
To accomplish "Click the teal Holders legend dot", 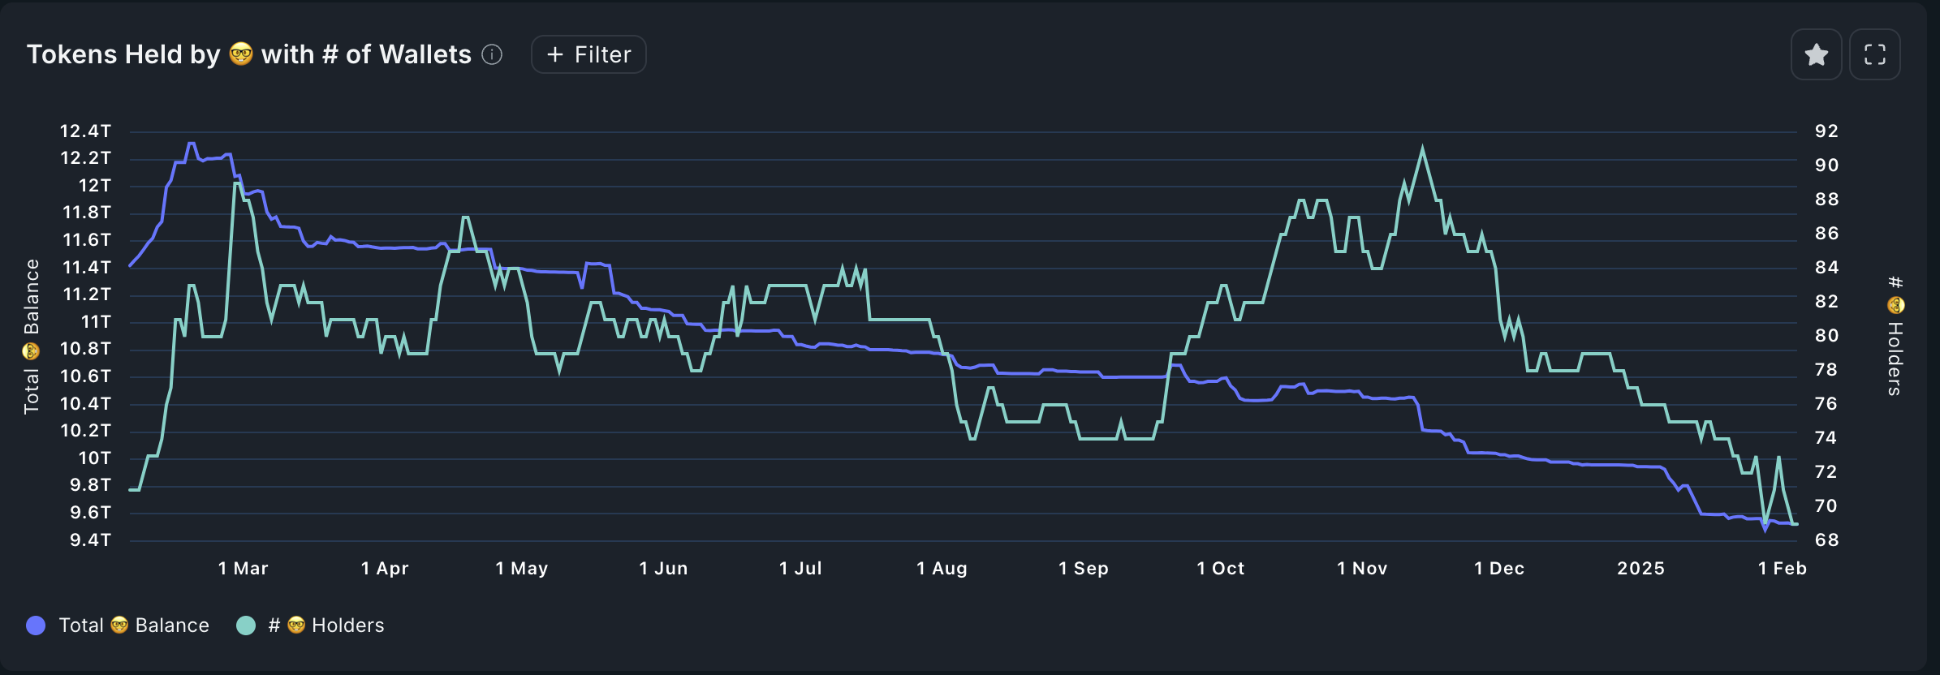I will coord(246,625).
